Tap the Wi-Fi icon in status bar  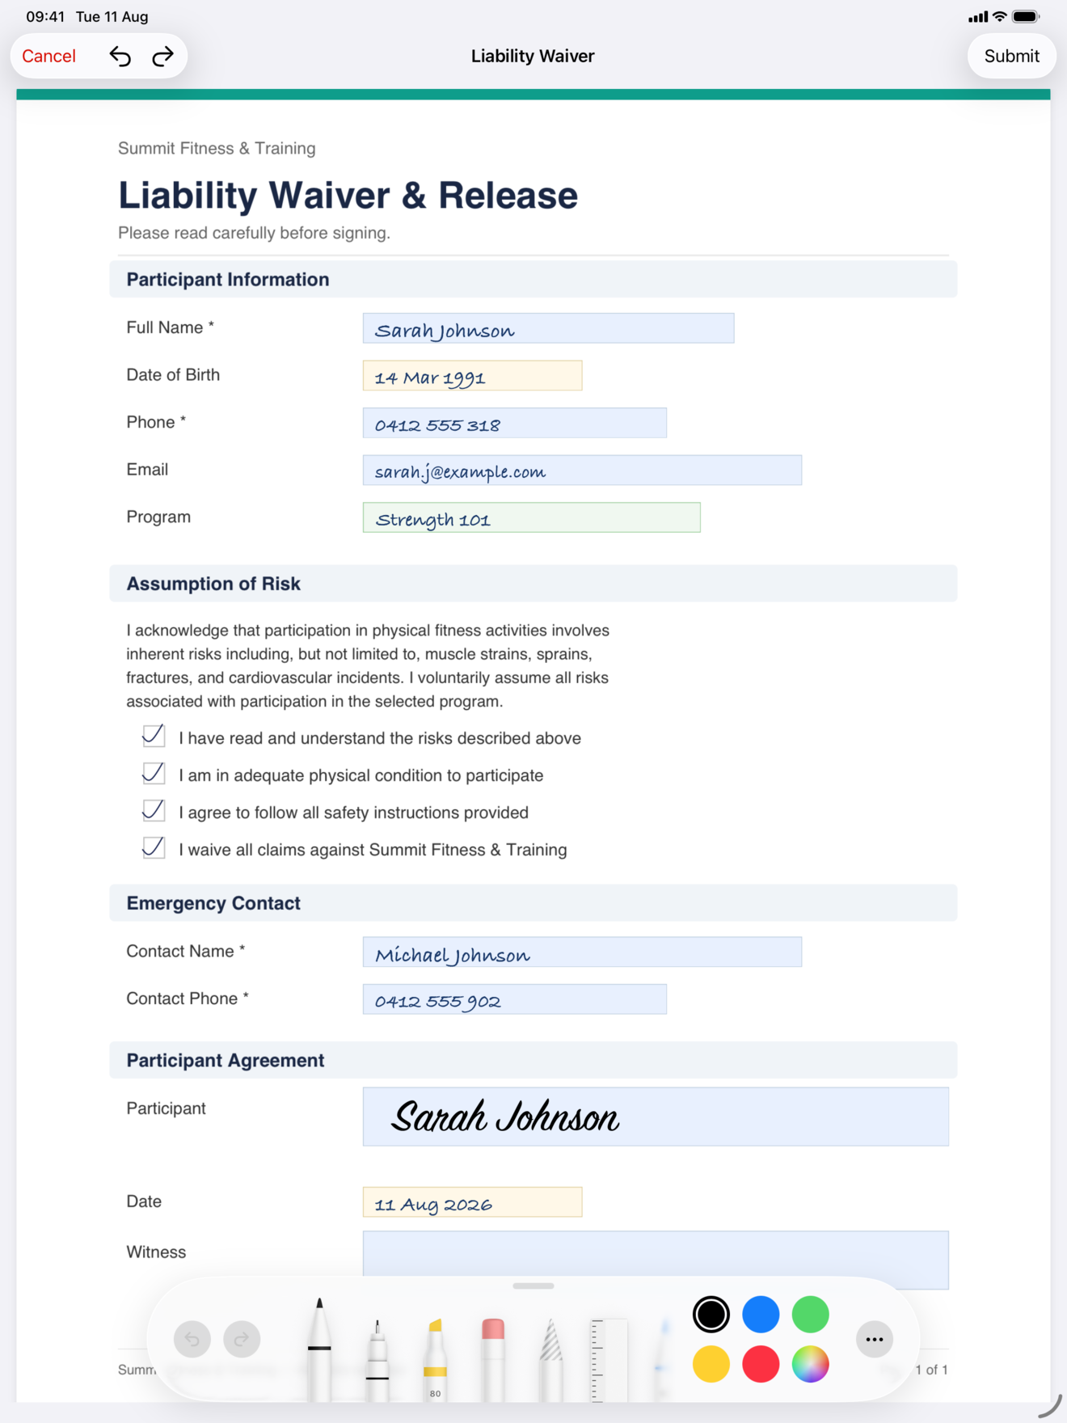click(1000, 17)
